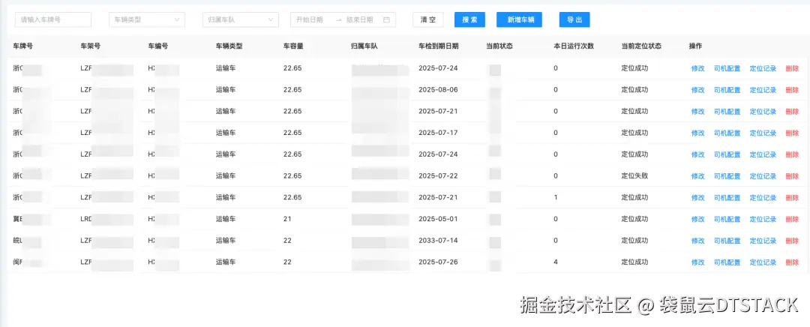Image resolution: width=810 pixels, height=327 pixels.
Task: Open 定位记录 for the 定位失败 row
Action: 763,176
